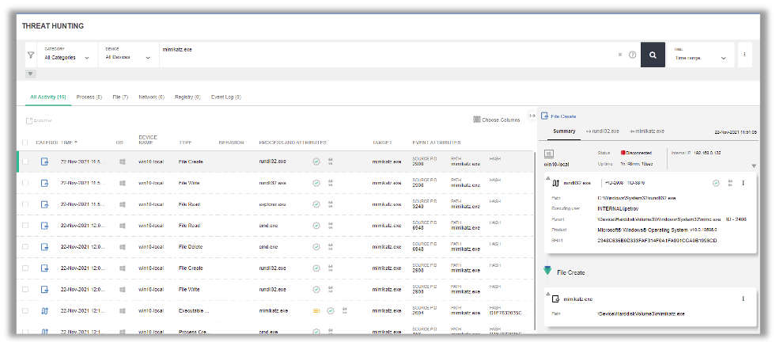Switch to Network (0) tab
The height and width of the screenshot is (346, 776).
click(x=151, y=97)
